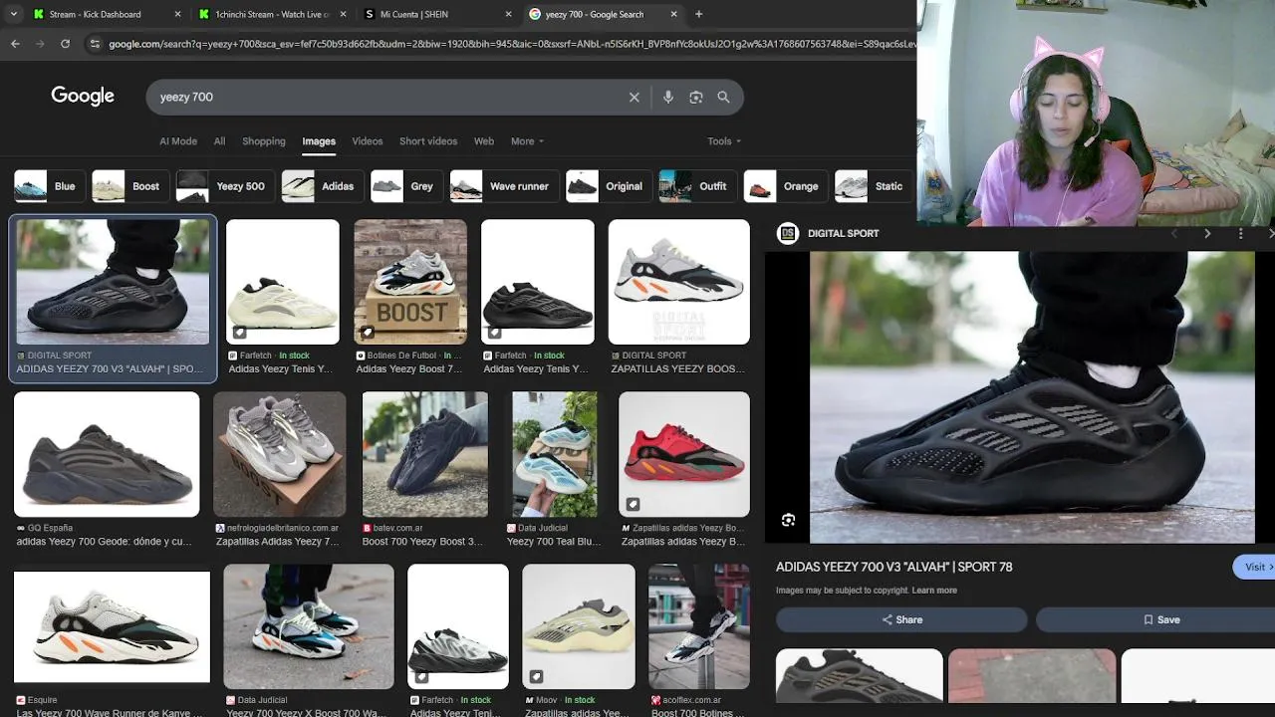Open site information icon in address bar
1275x717 pixels.
click(x=95, y=44)
